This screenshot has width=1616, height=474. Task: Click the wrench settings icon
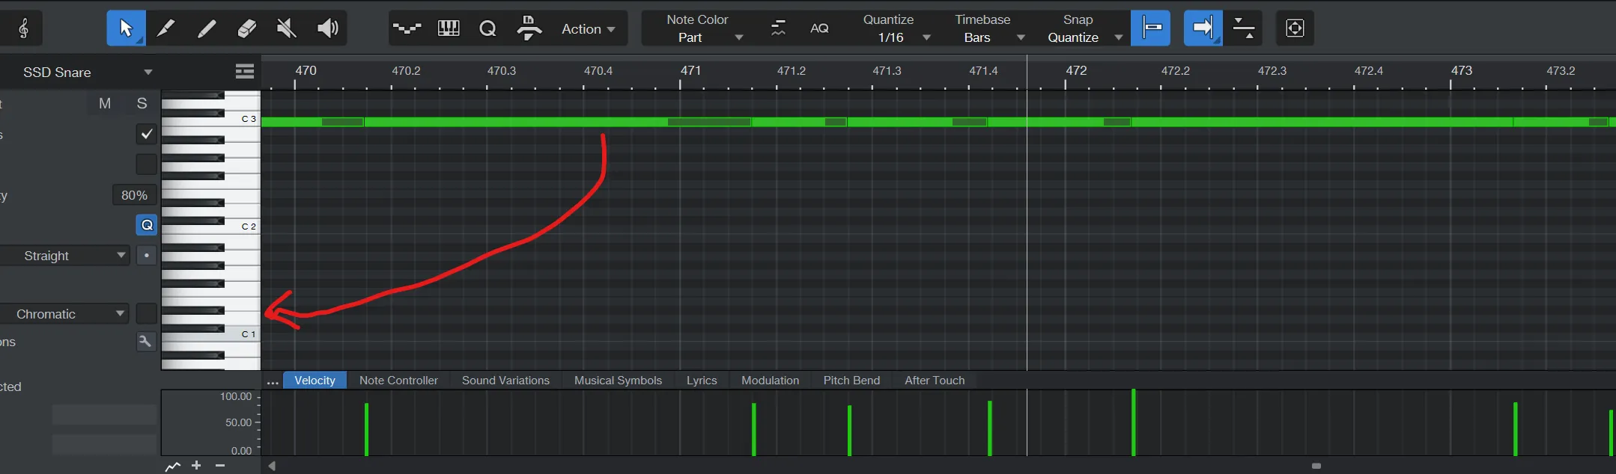146,342
